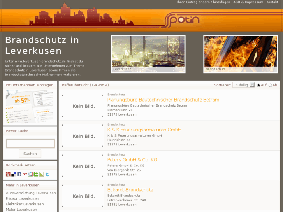Go to Autovermietung Leverkusen
This screenshot has width=283, height=212.
tap(31, 193)
